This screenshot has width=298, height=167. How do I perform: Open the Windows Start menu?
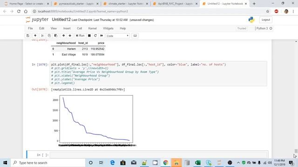click(5, 163)
